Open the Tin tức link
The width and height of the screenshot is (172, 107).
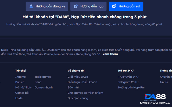point(164,82)
